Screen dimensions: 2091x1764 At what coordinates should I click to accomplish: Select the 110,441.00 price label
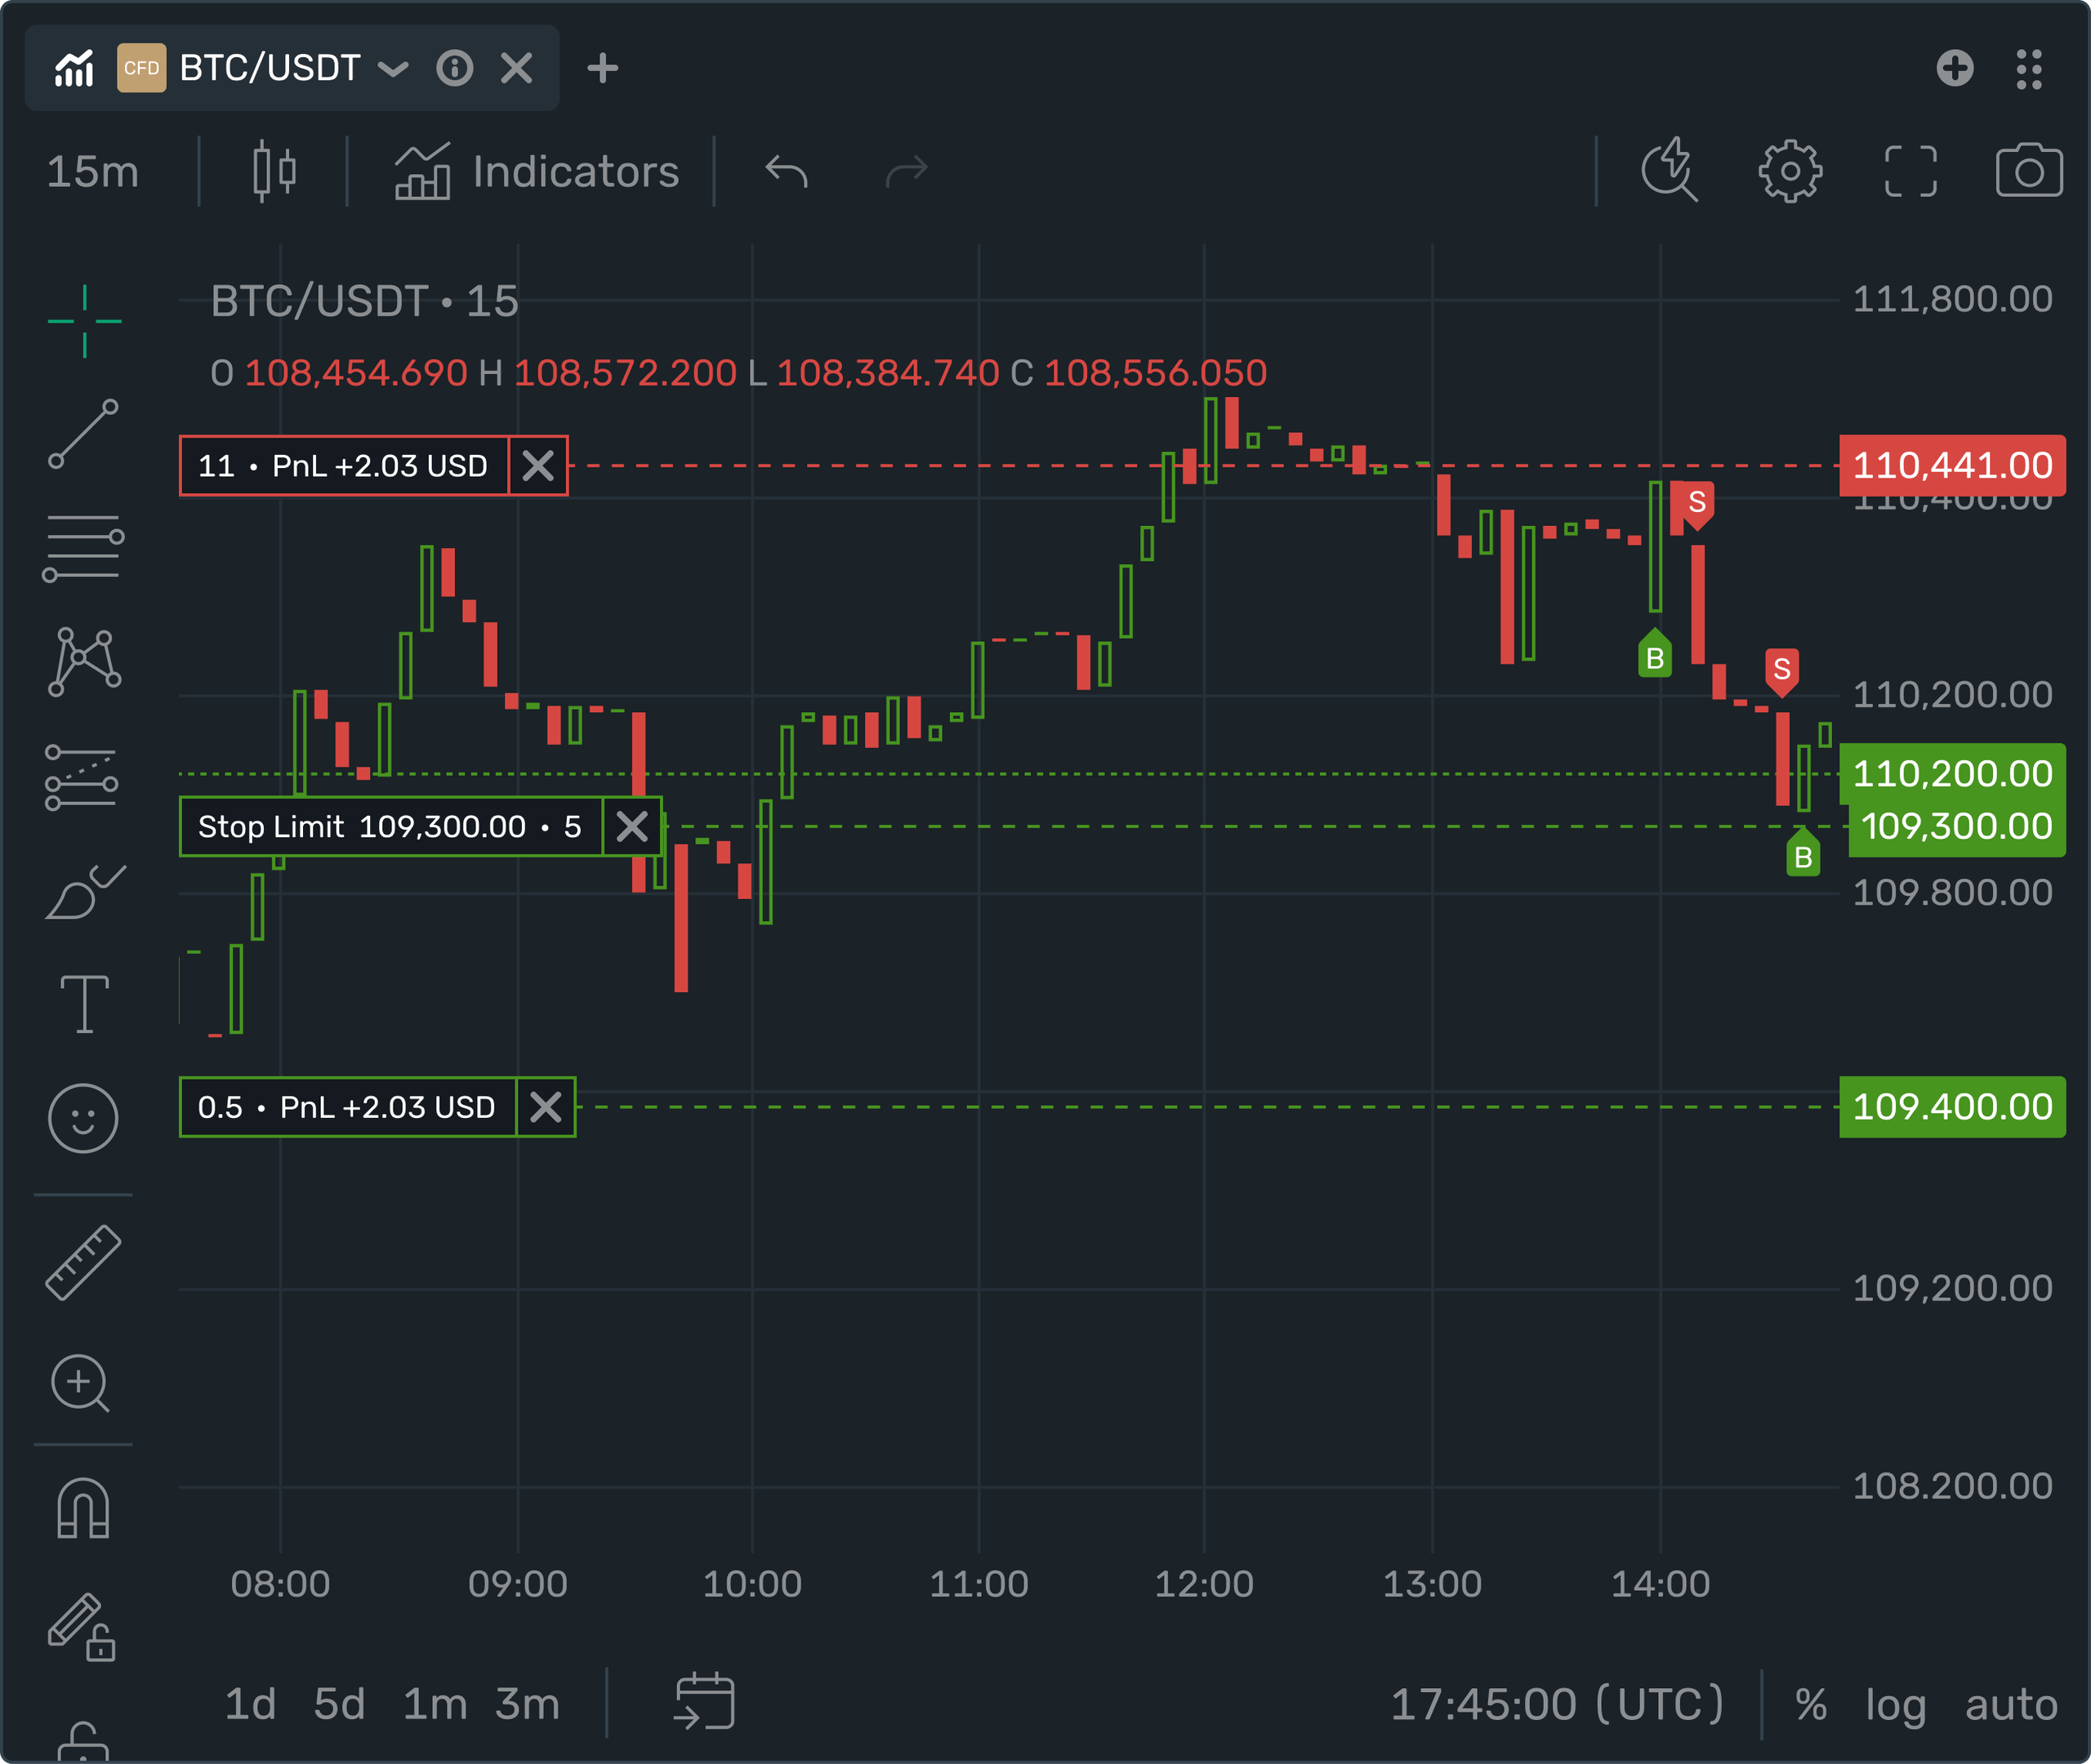[1952, 466]
